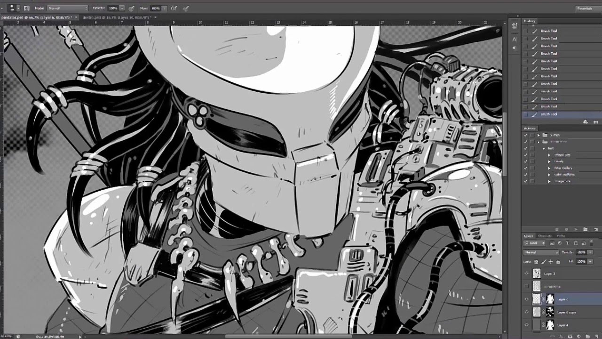Open the paragraph panel icon
This screenshot has width=602, height=339.
tap(515, 48)
